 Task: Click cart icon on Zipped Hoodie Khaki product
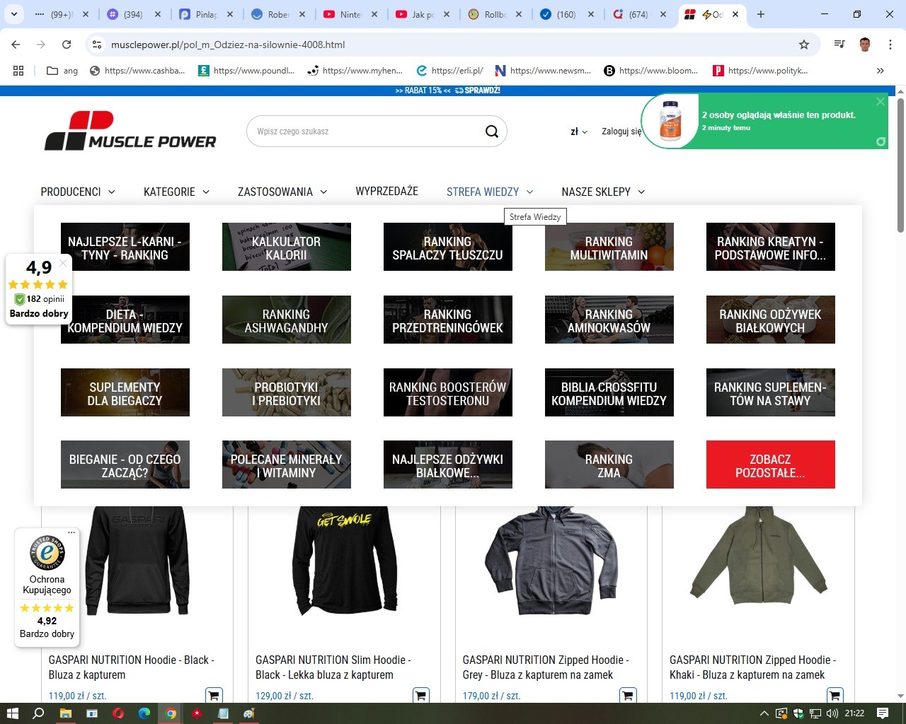834,695
